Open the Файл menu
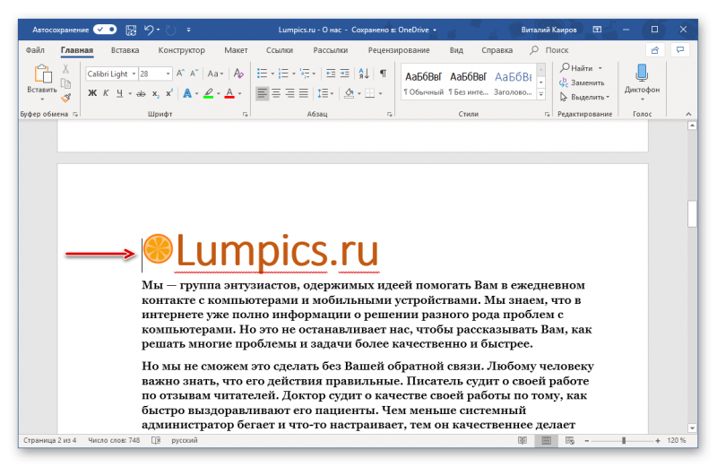This screenshot has height=467, width=717. 35,50
